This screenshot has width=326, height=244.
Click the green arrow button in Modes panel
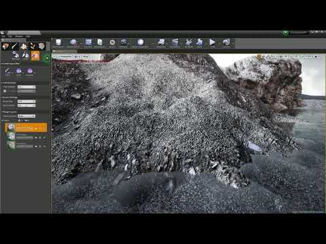pos(47,58)
